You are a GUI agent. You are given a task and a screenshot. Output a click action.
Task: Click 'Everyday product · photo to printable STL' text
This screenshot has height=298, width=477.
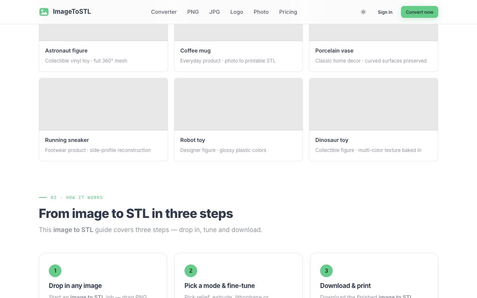[x=228, y=61]
